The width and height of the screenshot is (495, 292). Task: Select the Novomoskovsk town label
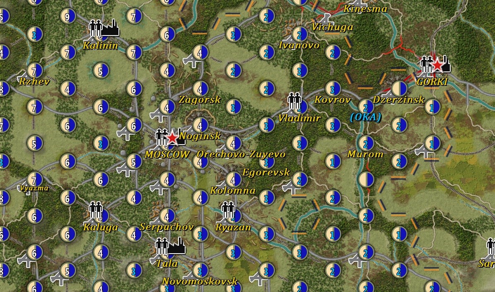[x=200, y=281]
